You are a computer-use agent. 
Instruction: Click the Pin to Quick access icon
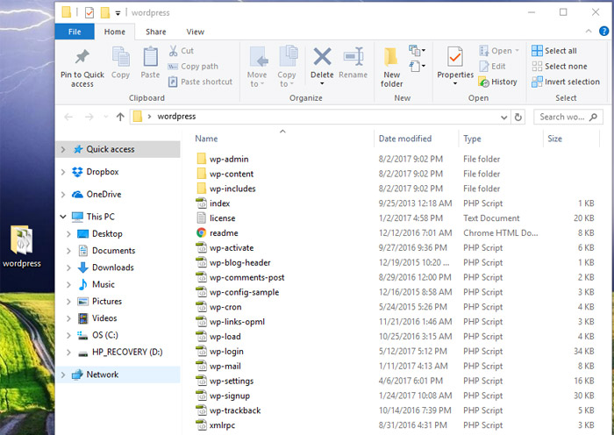[x=82, y=57]
